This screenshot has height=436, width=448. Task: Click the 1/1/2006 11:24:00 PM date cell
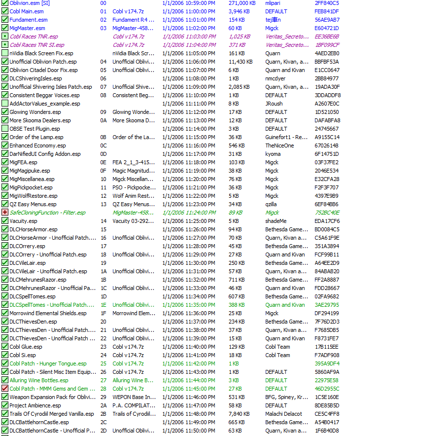click(189, 213)
